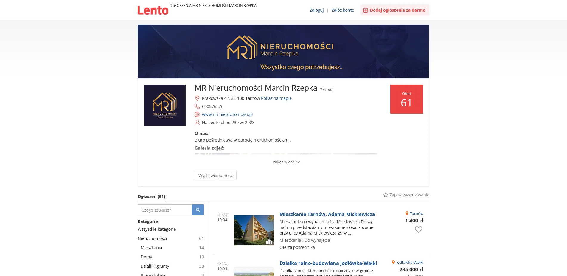567x276 pixels.
Task: Select Działki i grunty subcategory
Action: 155,266
